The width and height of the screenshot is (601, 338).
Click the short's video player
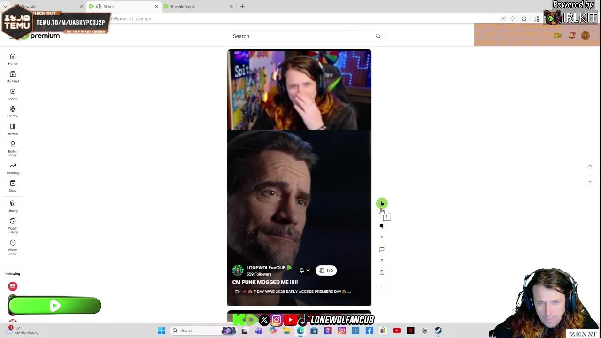[299, 177]
